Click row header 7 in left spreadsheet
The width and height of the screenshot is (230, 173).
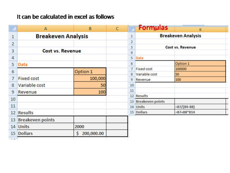coord(13,78)
